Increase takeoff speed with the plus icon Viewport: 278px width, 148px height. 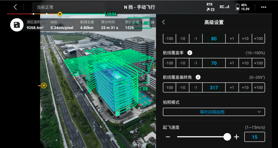[x=237, y=137]
